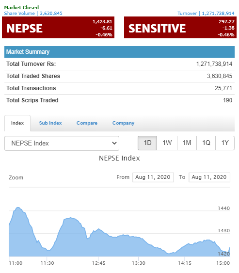Select the Index tab
239x273 pixels.
coord(17,123)
